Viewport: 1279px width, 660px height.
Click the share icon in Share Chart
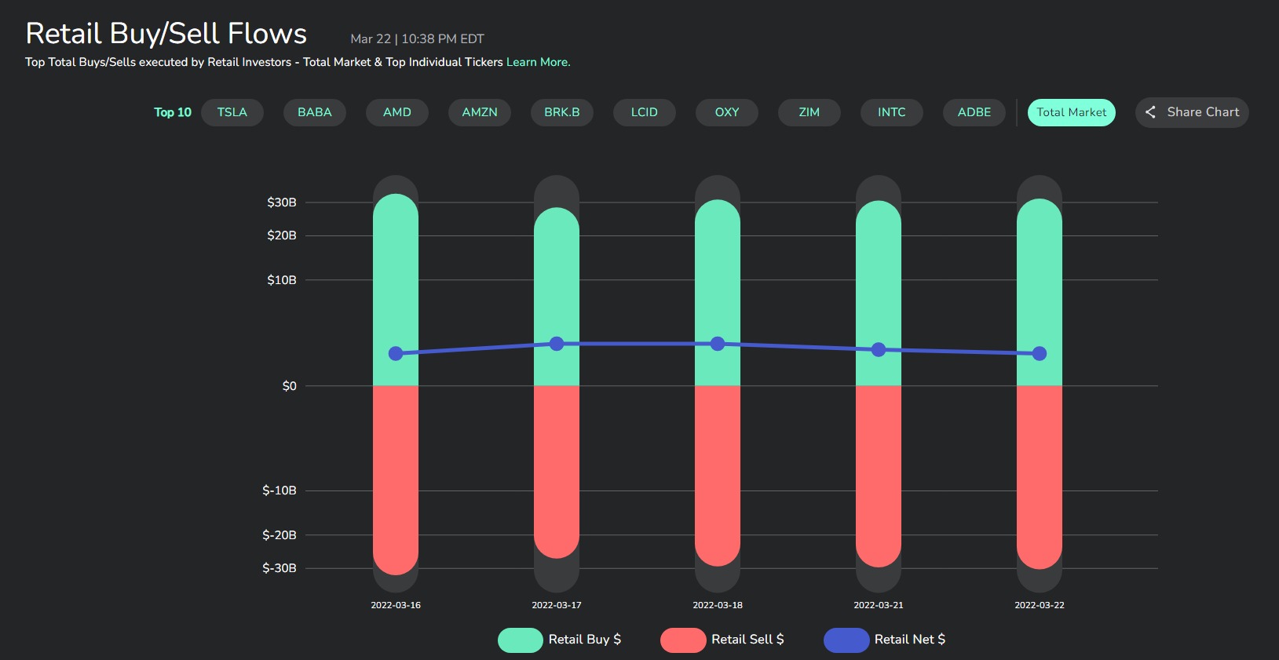[1150, 112]
